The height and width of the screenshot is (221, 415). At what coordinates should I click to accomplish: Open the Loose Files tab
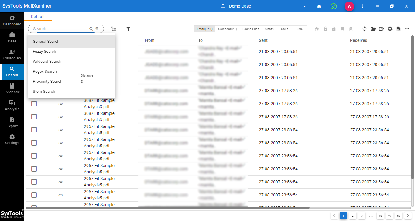click(x=251, y=29)
